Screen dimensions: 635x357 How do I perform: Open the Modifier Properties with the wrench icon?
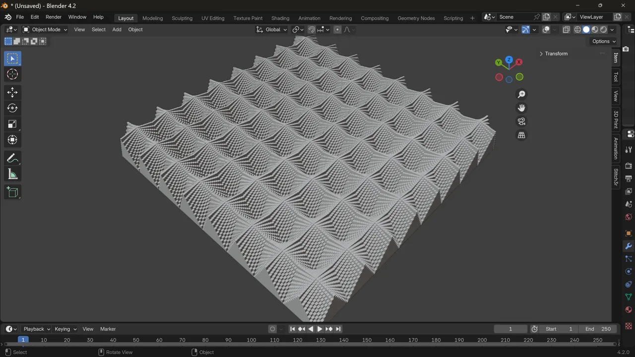pos(629,245)
